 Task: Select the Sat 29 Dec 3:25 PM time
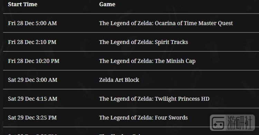point(32,118)
